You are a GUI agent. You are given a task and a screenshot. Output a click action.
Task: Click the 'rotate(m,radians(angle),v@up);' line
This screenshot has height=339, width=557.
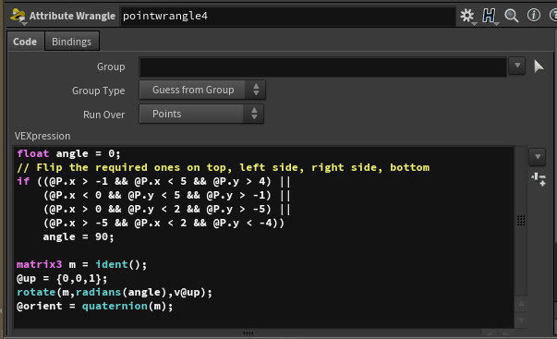point(115,292)
